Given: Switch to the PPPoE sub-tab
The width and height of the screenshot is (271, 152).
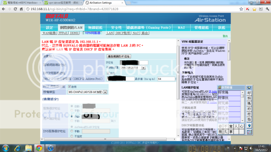Looking at the screenshot, I should pyautogui.click(x=63, y=33).
